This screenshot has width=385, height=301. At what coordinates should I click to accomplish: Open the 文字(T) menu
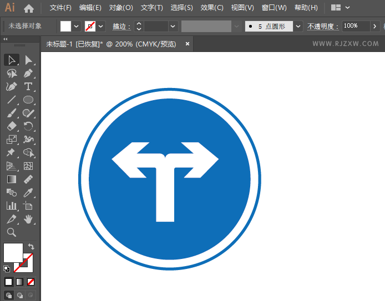point(152,8)
